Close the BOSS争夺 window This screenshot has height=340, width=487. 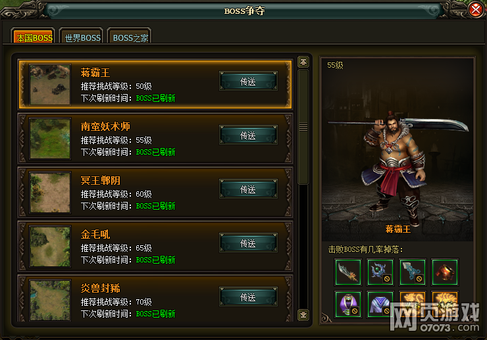click(x=476, y=10)
